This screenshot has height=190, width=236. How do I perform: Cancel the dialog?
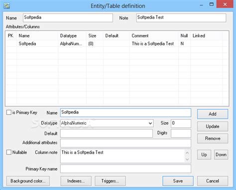213,181
